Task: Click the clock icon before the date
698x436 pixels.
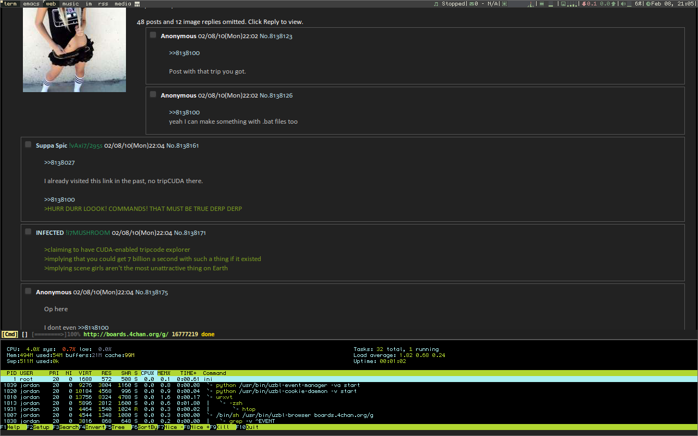Action: (648, 4)
